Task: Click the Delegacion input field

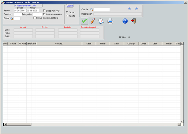Action: [x=38, y=14]
